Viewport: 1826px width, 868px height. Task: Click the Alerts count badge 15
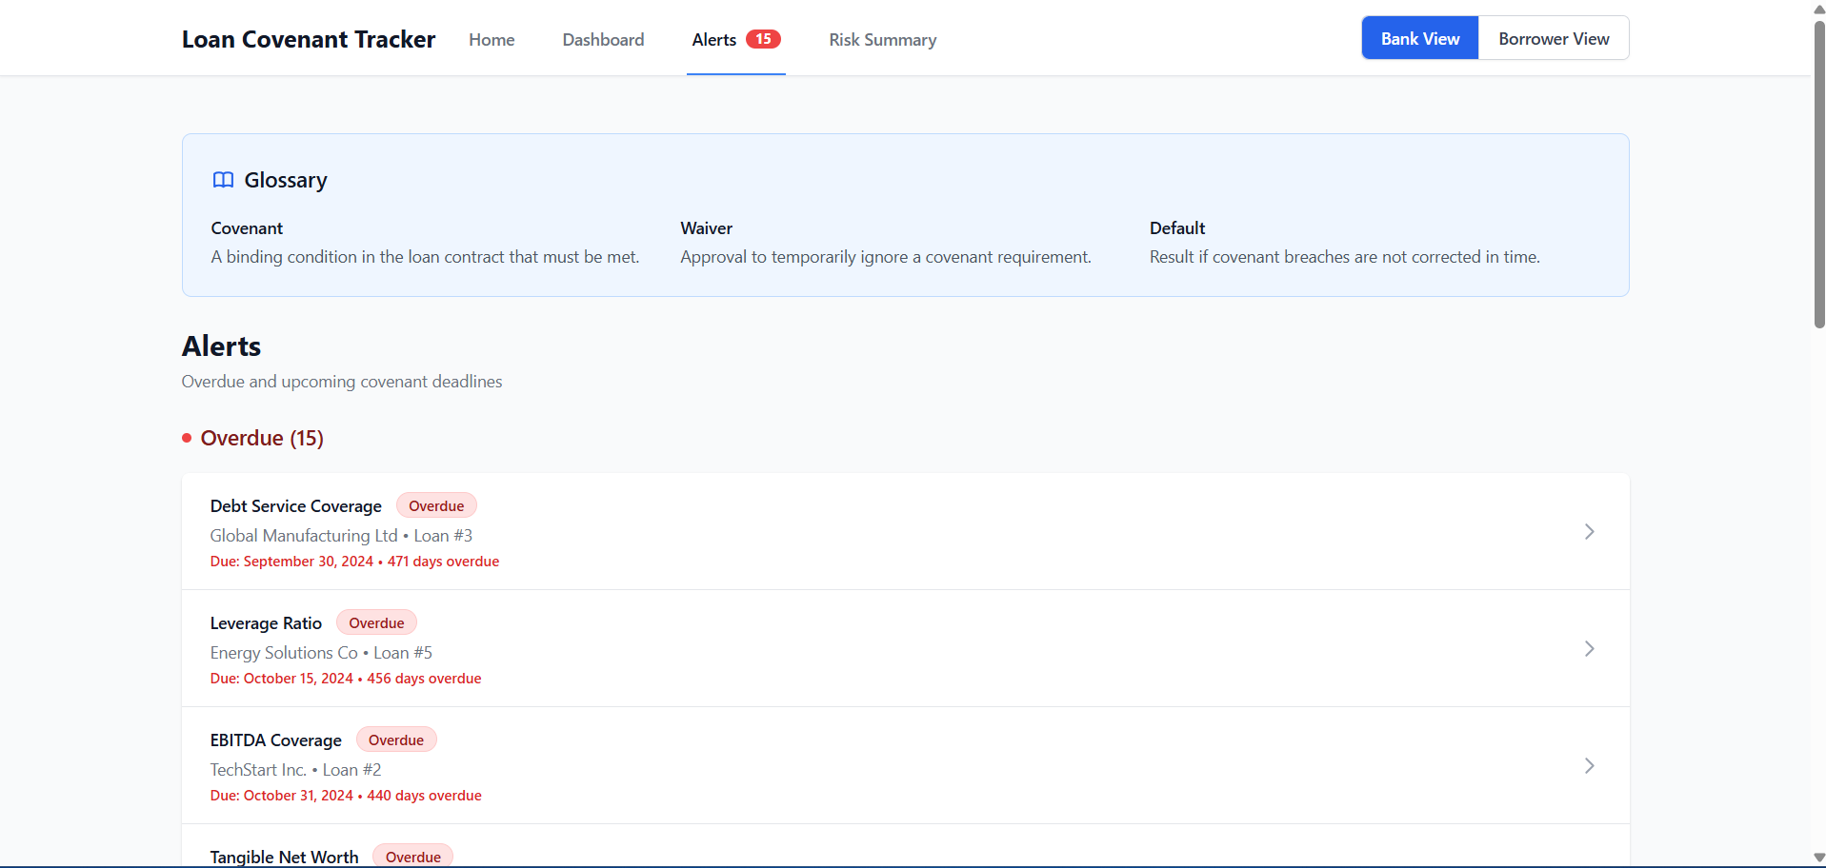click(x=763, y=39)
